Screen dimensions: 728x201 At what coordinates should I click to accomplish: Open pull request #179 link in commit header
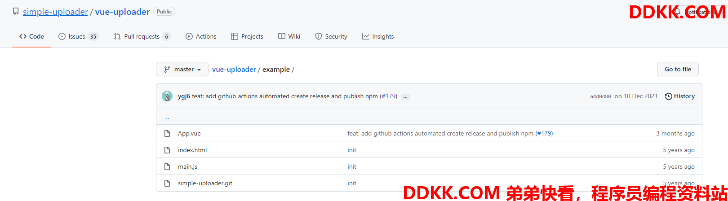389,96
